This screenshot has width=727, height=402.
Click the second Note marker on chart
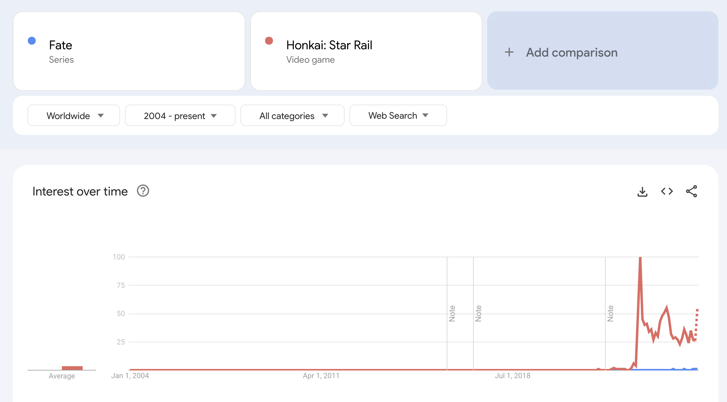(478, 314)
